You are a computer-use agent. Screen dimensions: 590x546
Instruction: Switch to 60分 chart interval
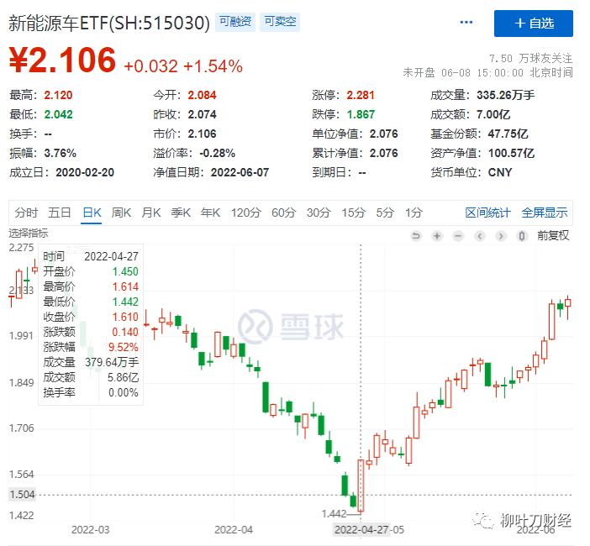tap(284, 213)
